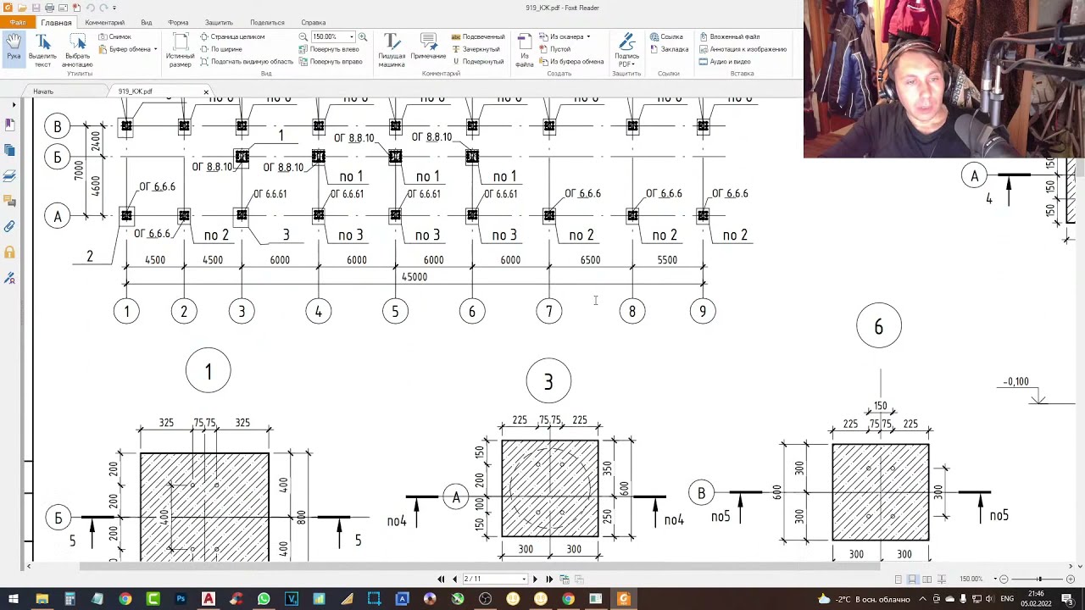Click Open file icon in quick access toolbar
The height and width of the screenshot is (610, 1085).
23,8
